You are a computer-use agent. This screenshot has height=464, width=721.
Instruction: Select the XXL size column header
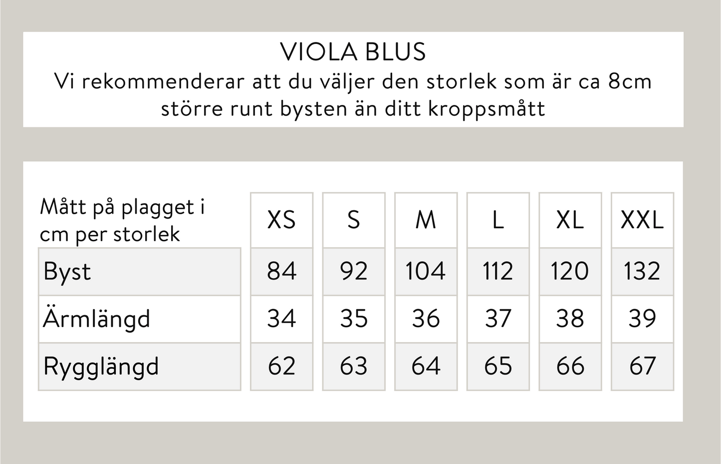coord(642,220)
